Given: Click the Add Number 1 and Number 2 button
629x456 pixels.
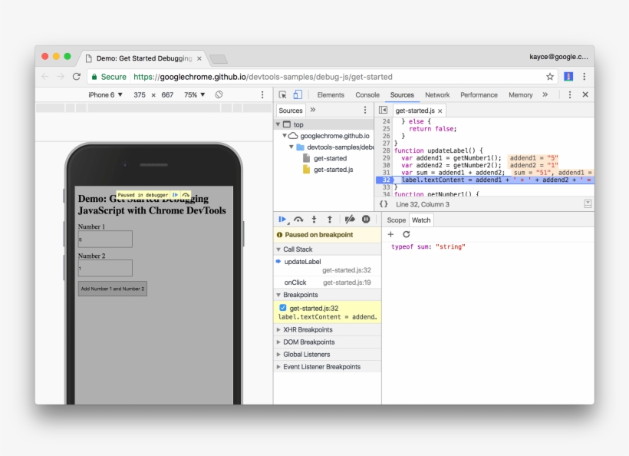Looking at the screenshot, I should tap(113, 289).
